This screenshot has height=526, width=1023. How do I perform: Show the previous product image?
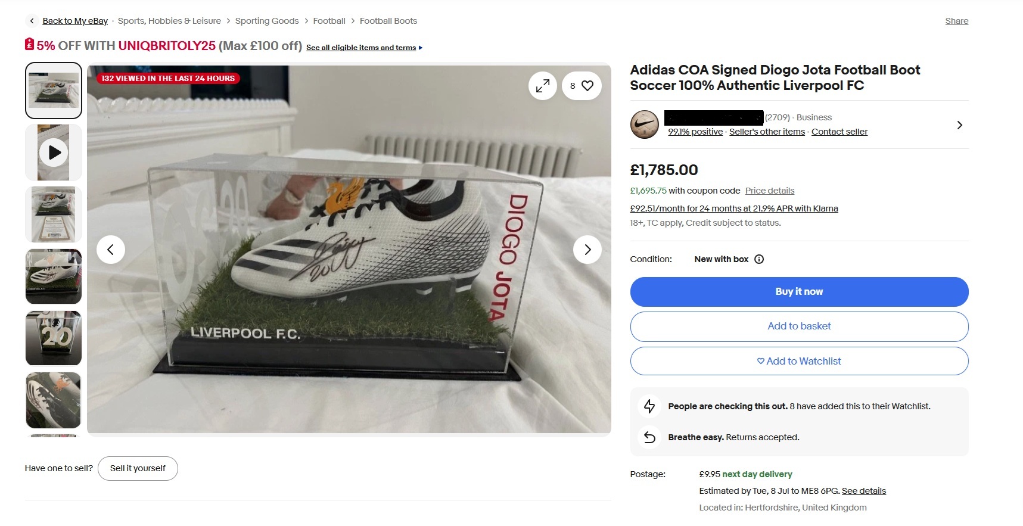[x=111, y=250]
